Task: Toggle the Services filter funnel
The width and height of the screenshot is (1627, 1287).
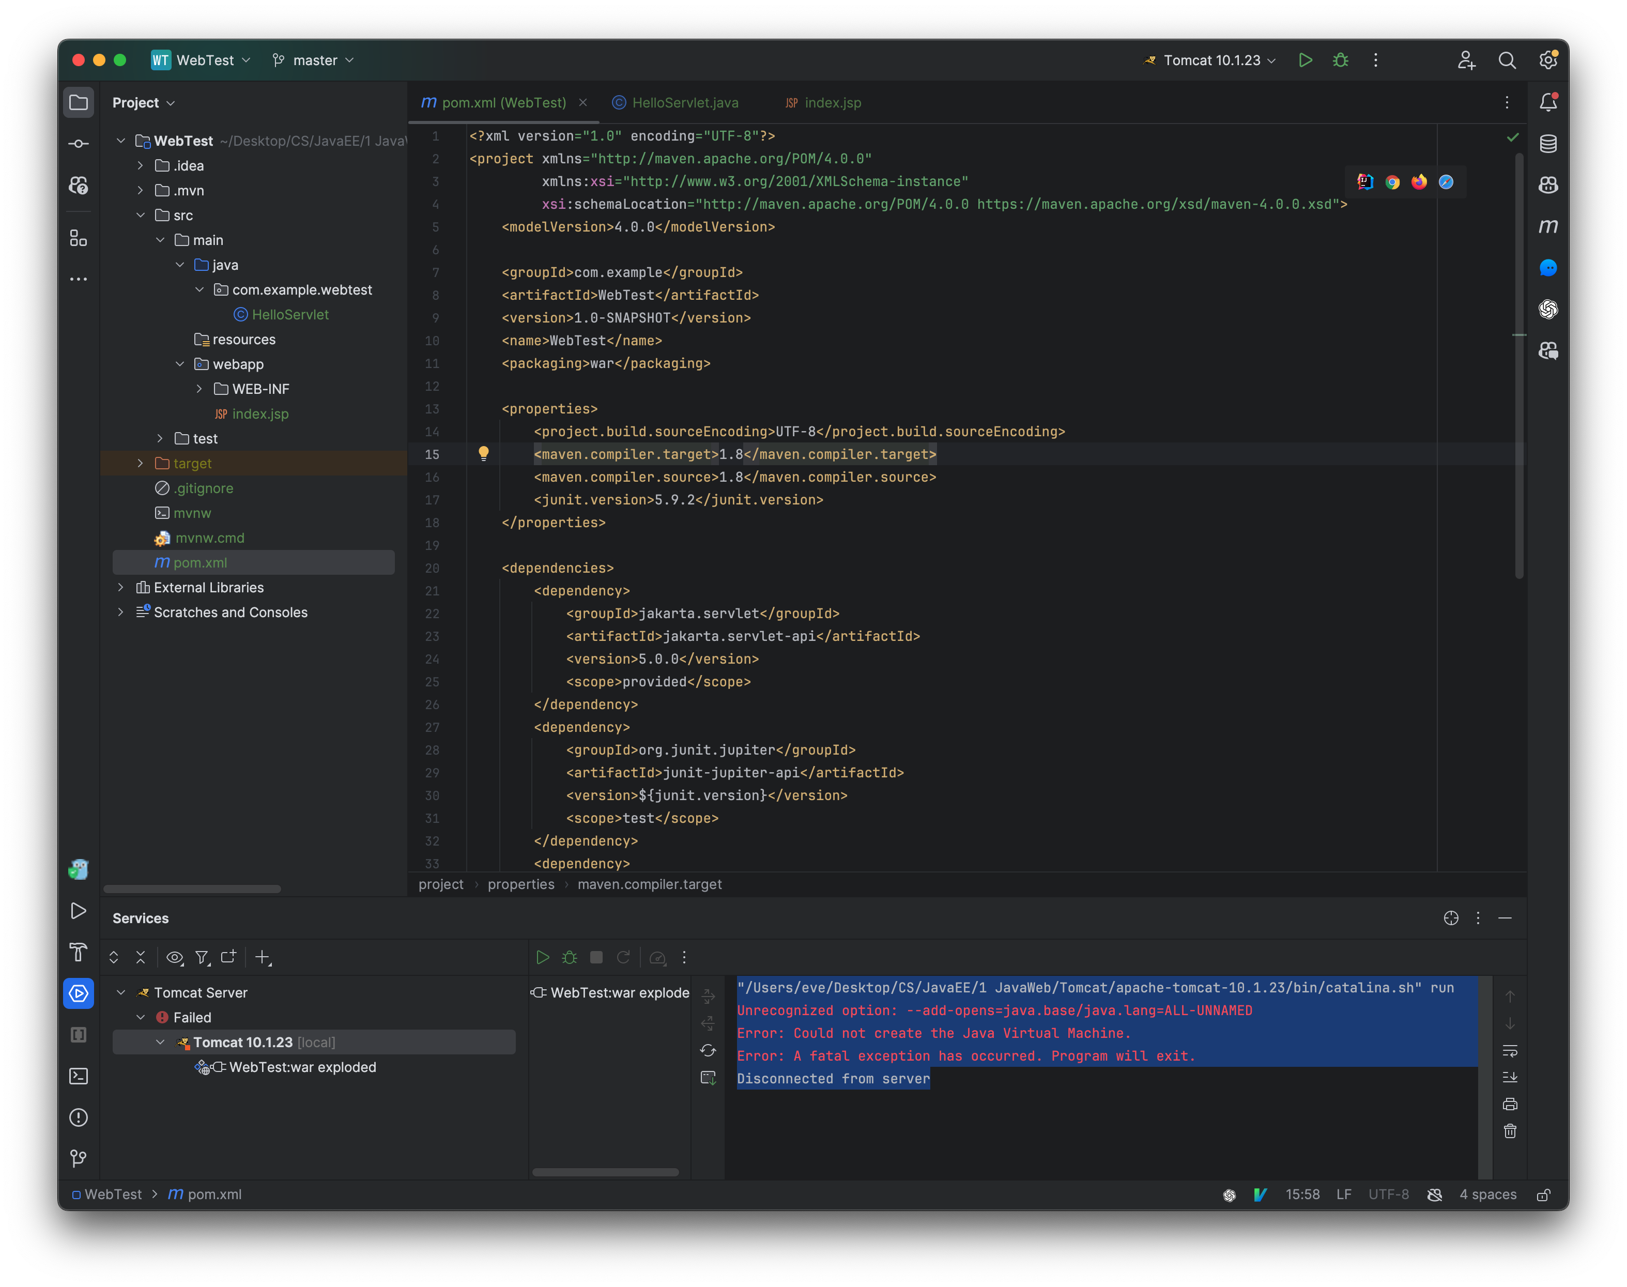Action: point(202,957)
